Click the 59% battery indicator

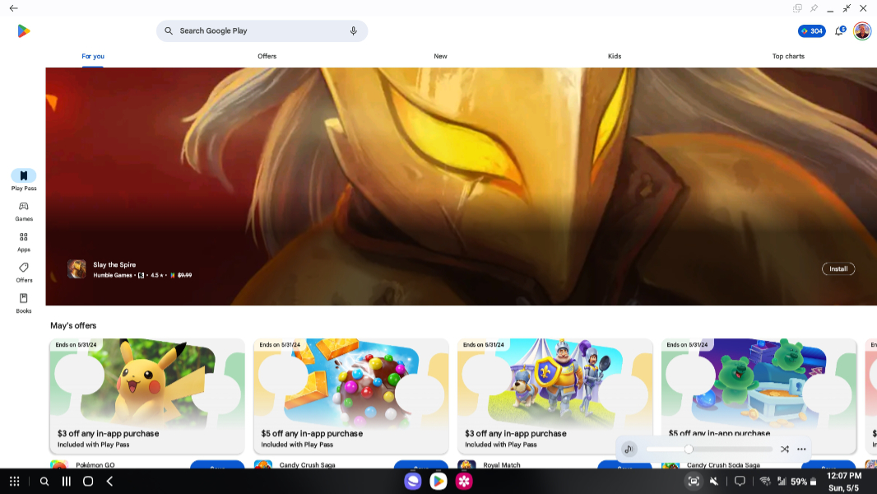[x=804, y=482]
